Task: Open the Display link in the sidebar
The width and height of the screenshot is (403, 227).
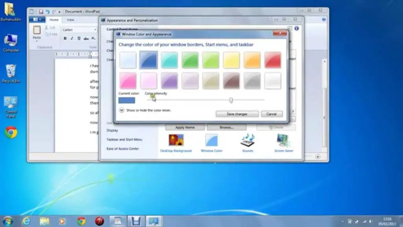Action: tap(112, 130)
